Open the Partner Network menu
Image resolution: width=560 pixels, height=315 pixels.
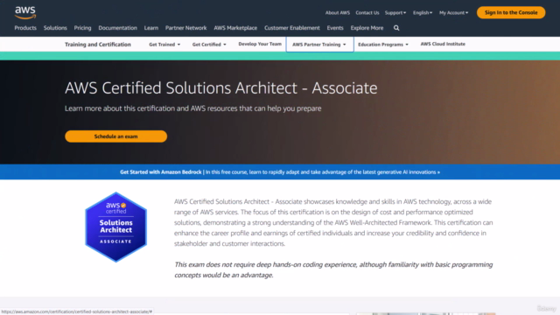tap(185, 28)
